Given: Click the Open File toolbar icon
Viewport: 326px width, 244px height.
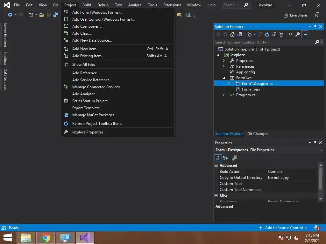Looking at the screenshot, I should tap(42, 15).
